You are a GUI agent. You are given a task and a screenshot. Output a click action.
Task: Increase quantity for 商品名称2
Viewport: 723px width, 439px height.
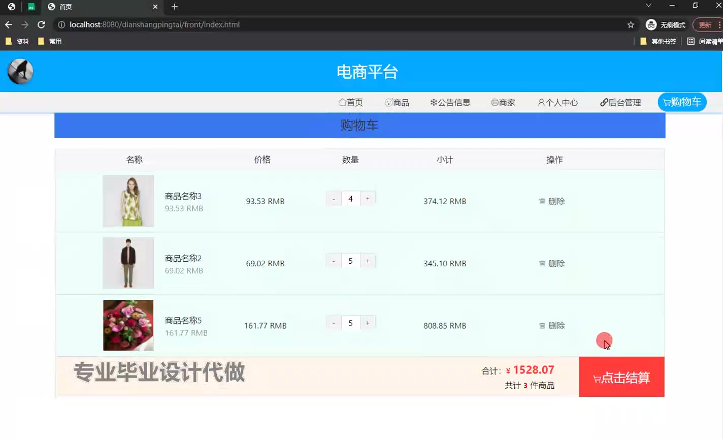[368, 261]
